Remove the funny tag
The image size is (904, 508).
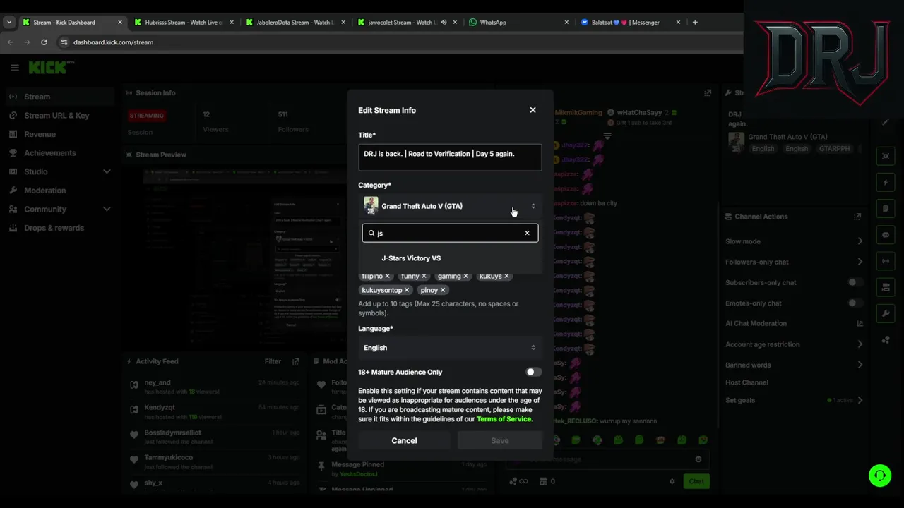[424, 276]
